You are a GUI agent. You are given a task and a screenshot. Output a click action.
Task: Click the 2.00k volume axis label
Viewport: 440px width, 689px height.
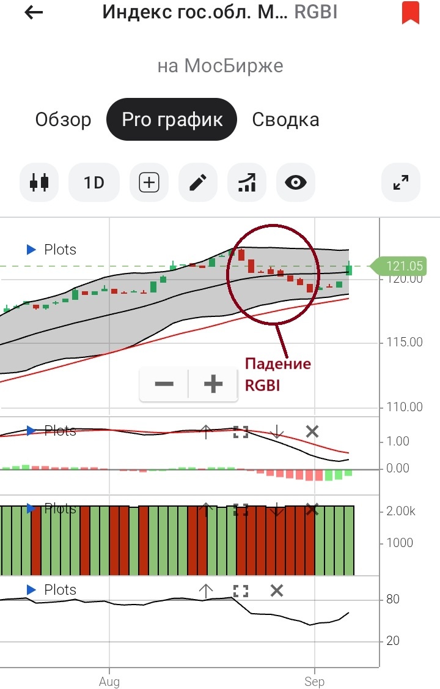point(400,511)
